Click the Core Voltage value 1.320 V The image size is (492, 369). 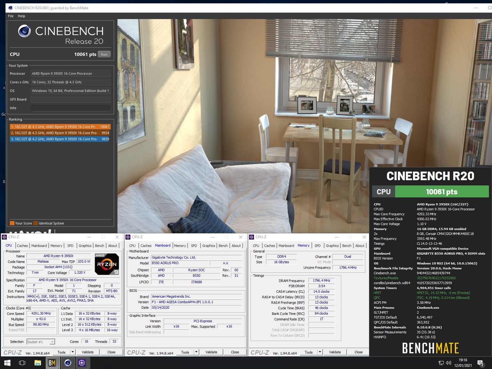pos(80,272)
